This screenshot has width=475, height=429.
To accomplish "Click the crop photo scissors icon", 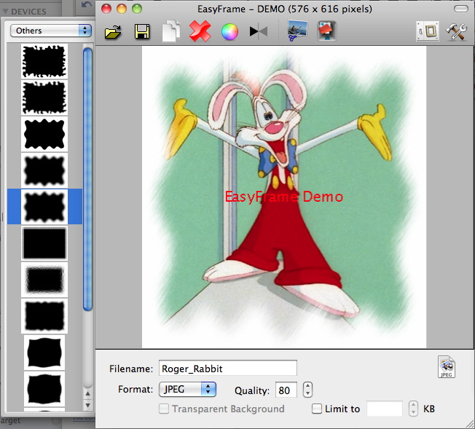I will (x=297, y=31).
